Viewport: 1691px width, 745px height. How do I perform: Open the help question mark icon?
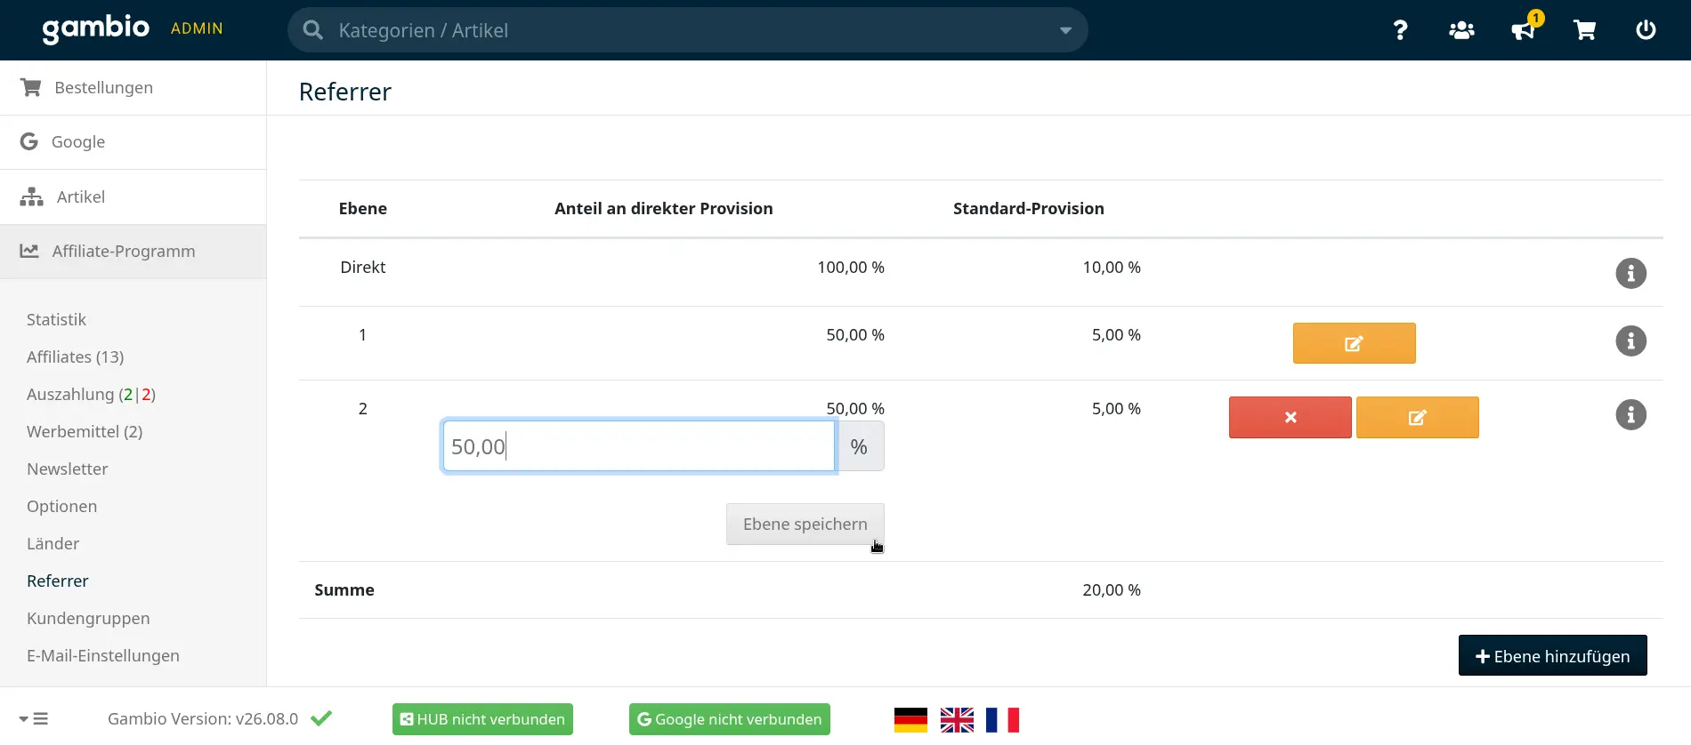[1400, 30]
